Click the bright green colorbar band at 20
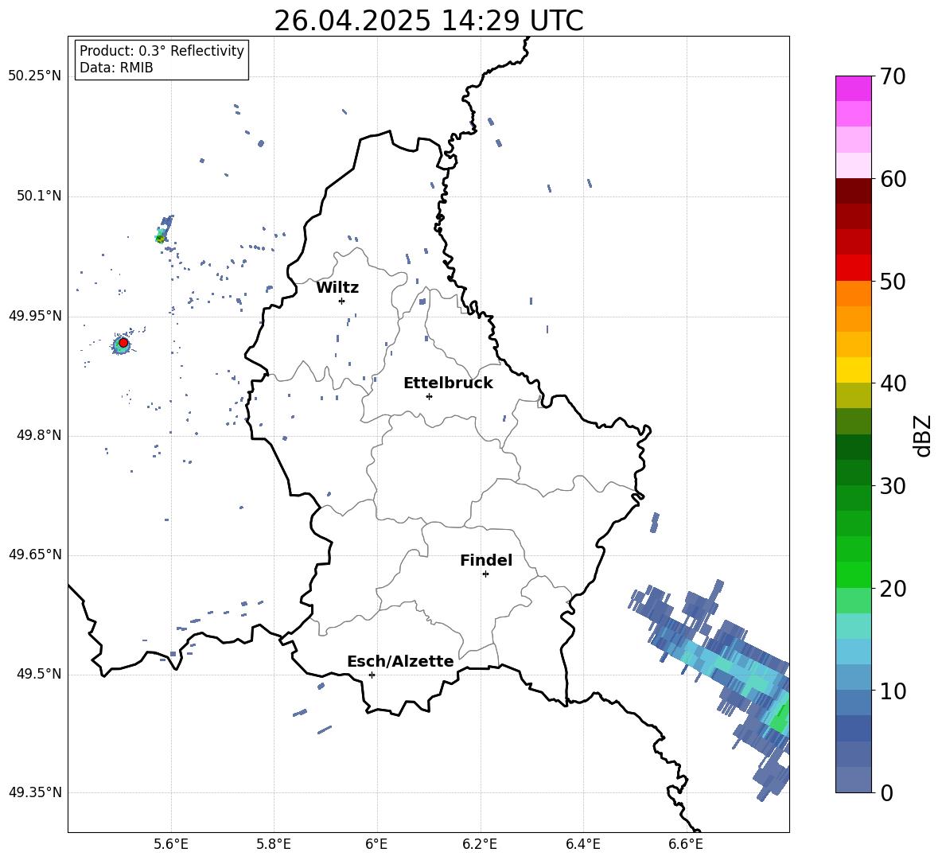 click(x=854, y=574)
